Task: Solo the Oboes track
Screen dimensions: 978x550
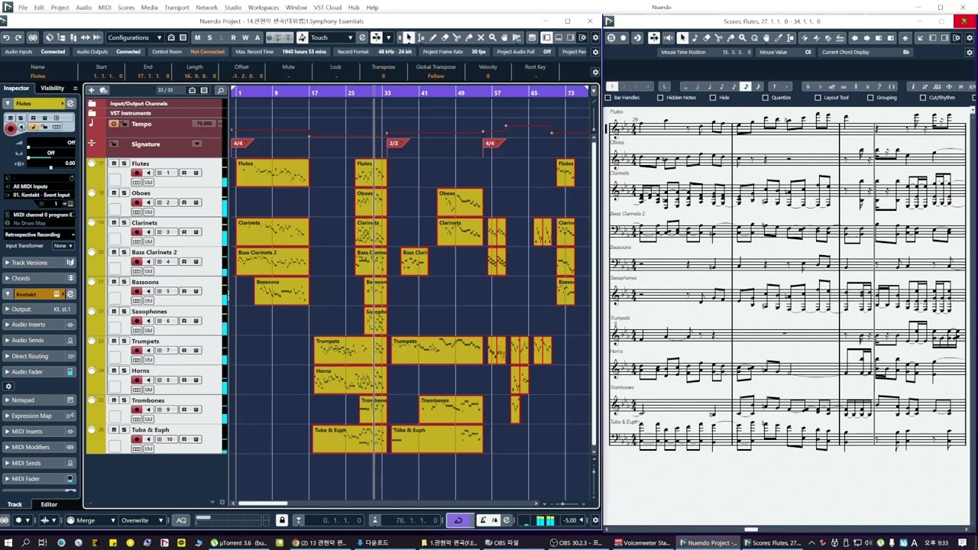Action: click(124, 193)
